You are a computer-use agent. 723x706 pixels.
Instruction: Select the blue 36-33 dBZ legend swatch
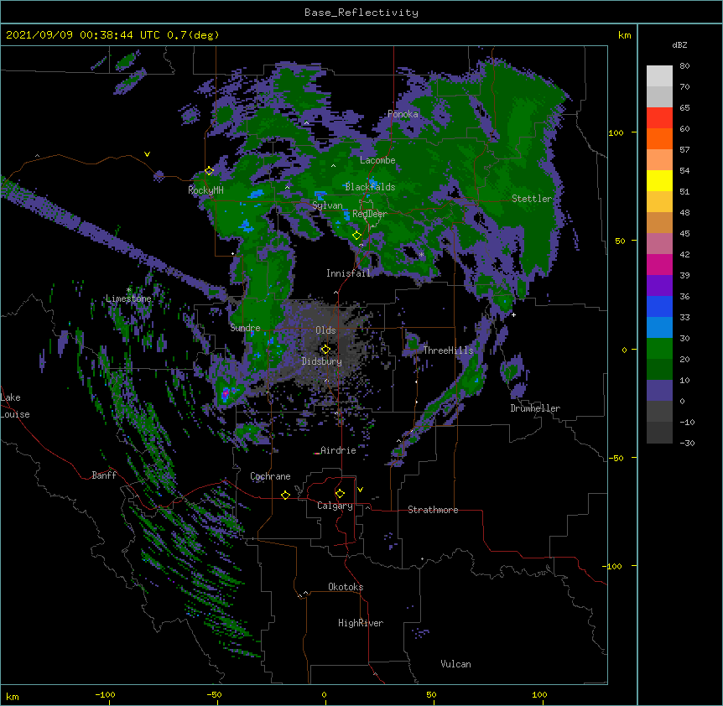click(x=659, y=306)
